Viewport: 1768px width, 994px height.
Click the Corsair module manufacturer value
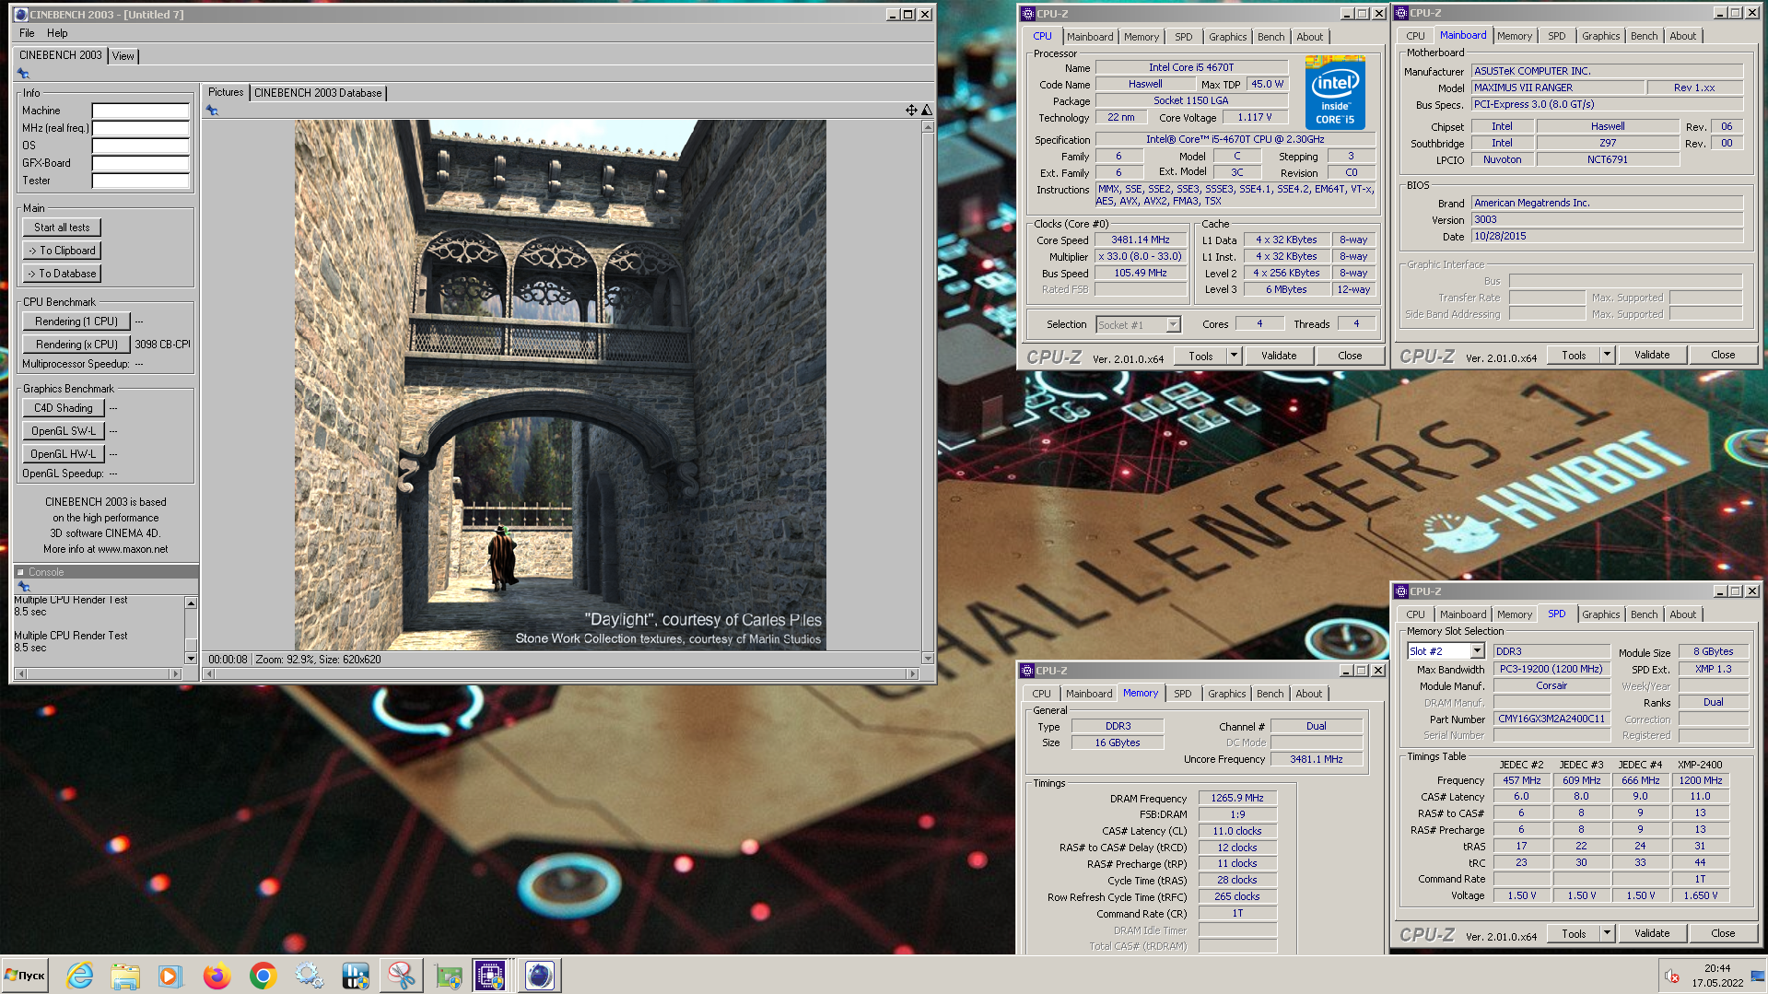point(1551,686)
